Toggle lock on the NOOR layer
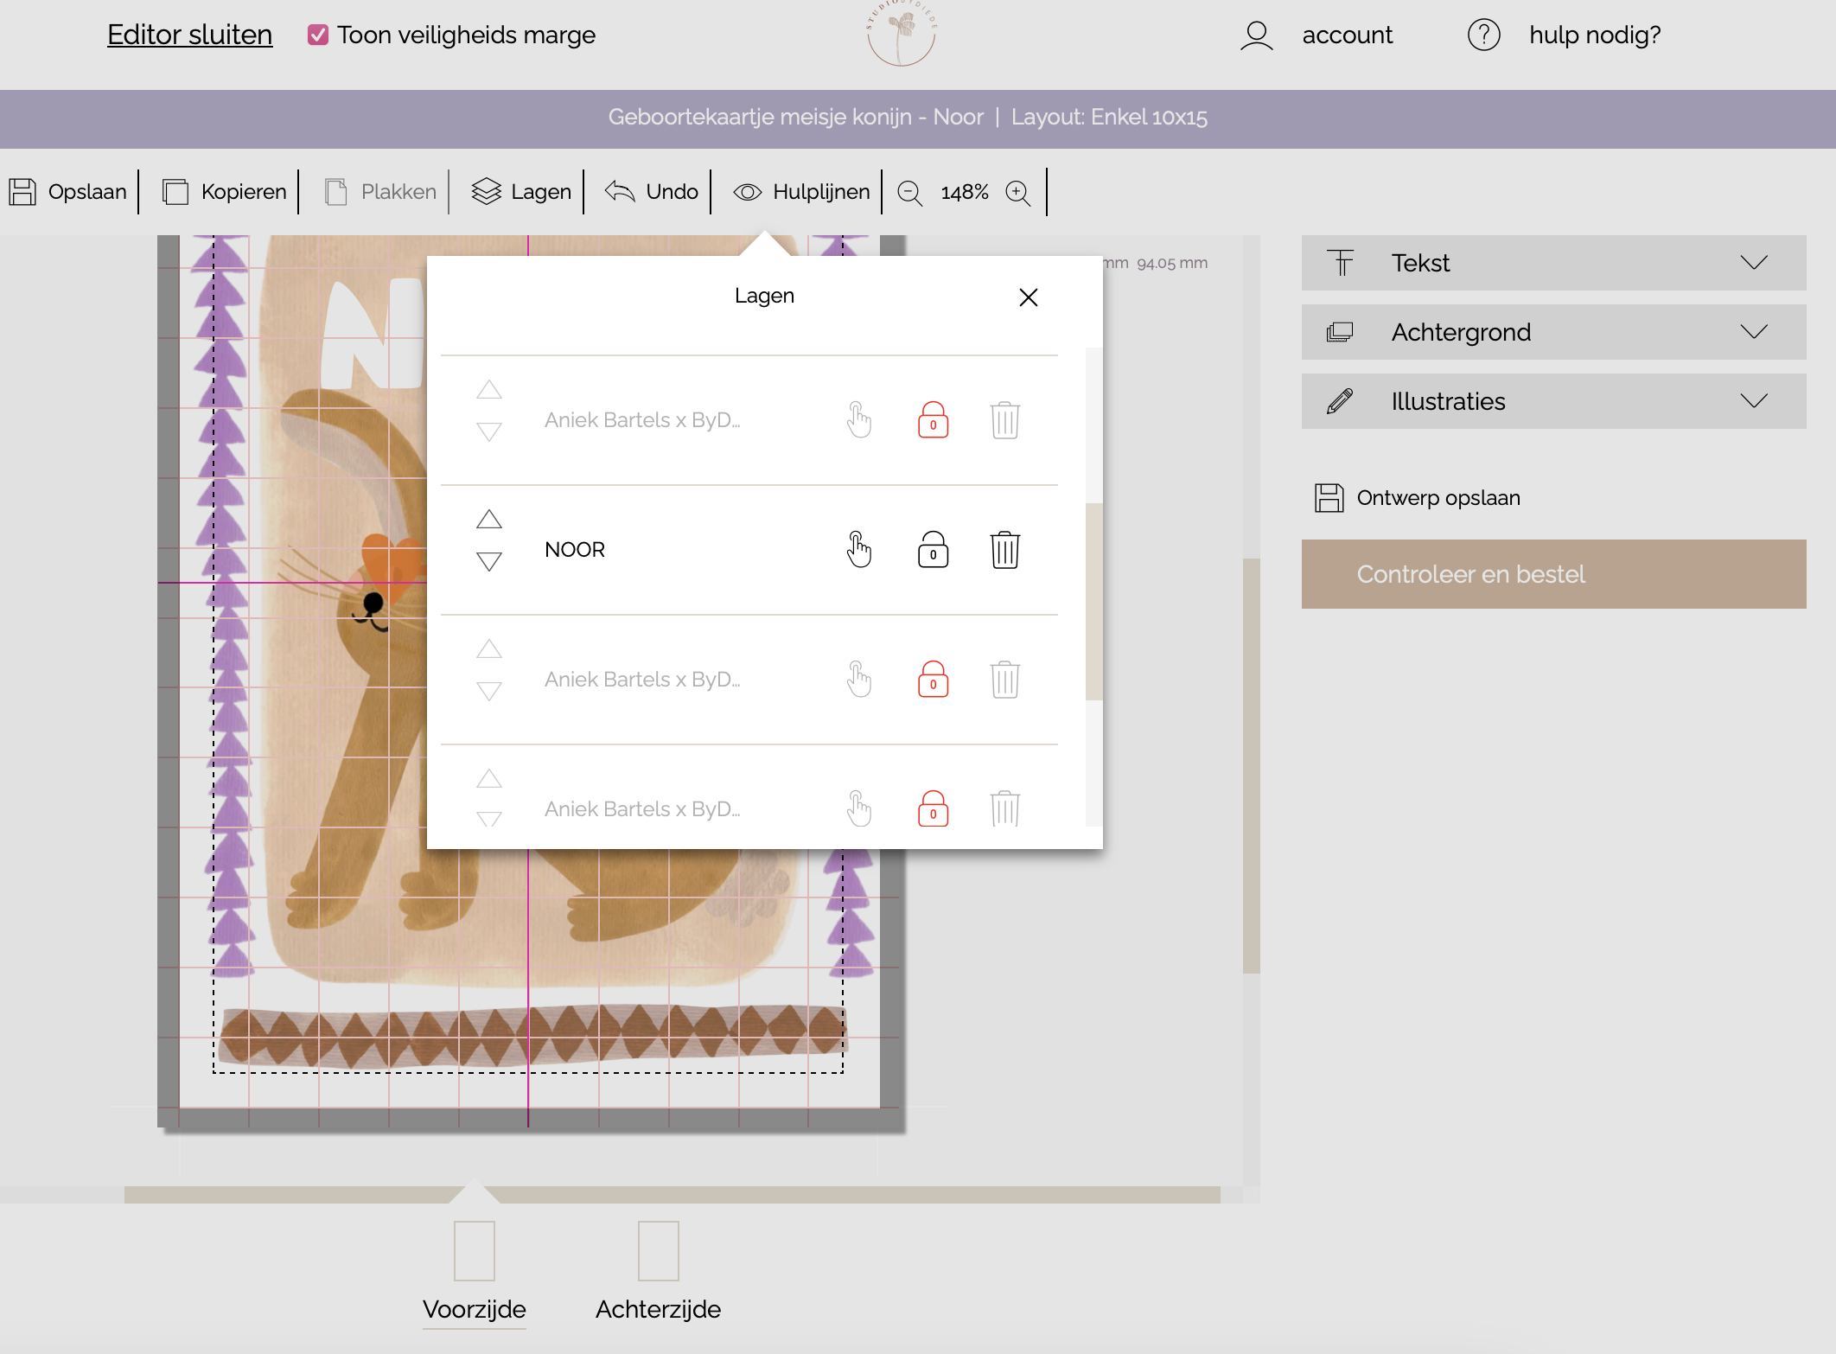 coord(933,550)
